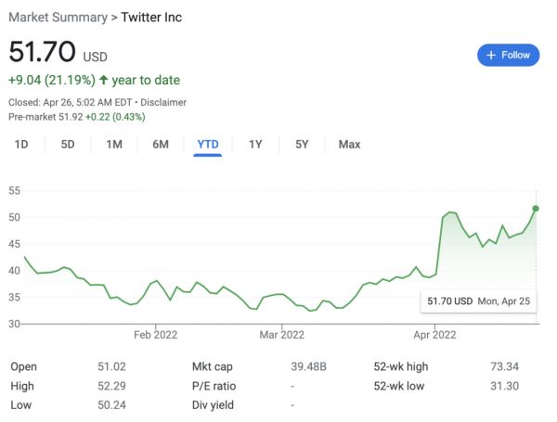
Task: Click the Mkt cap value 39.48B
Action: point(309,366)
